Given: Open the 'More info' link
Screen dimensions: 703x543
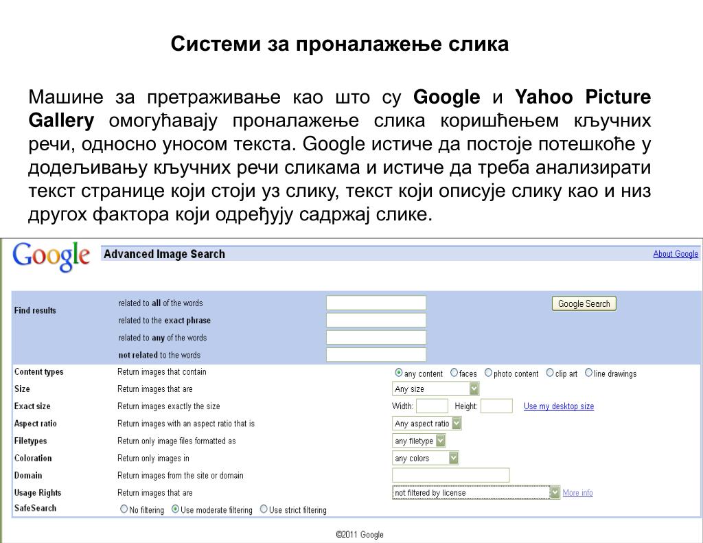Looking at the screenshot, I should [x=577, y=493].
